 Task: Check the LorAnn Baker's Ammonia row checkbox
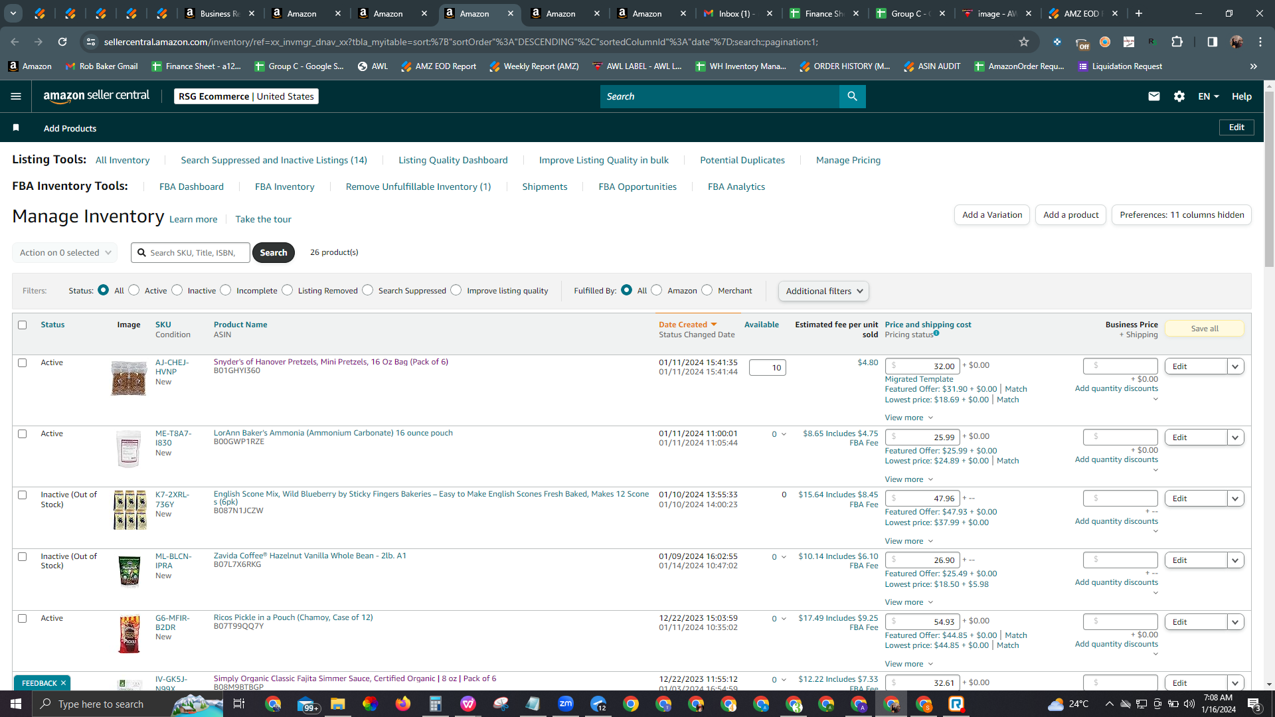23,434
